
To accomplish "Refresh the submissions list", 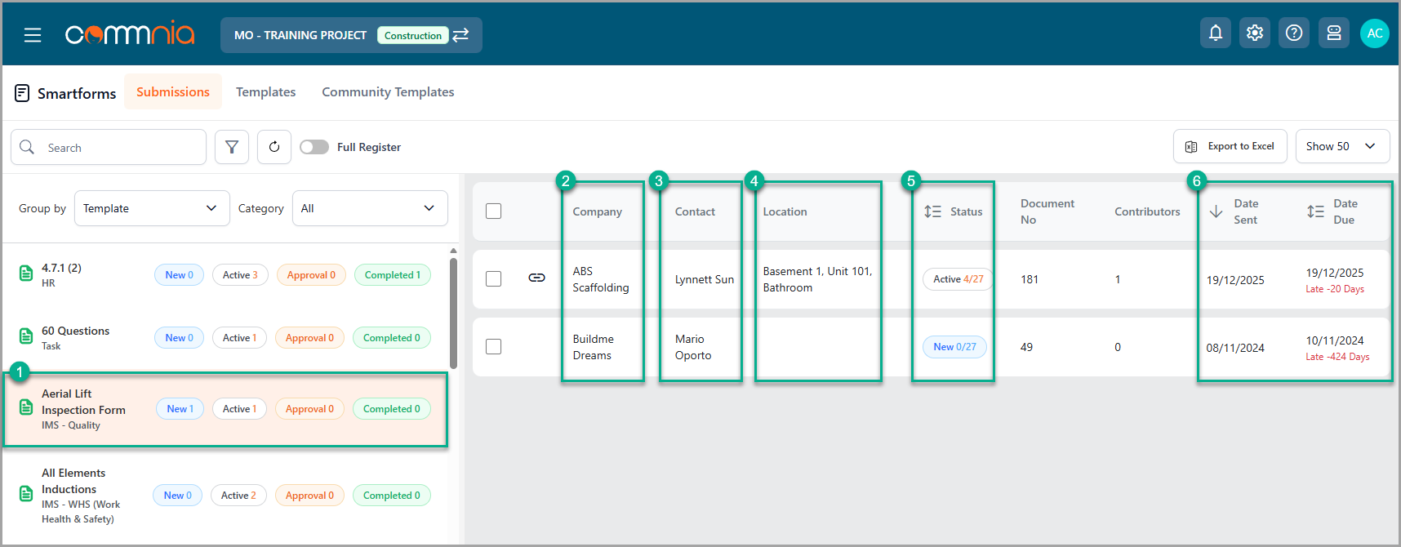I will [274, 147].
